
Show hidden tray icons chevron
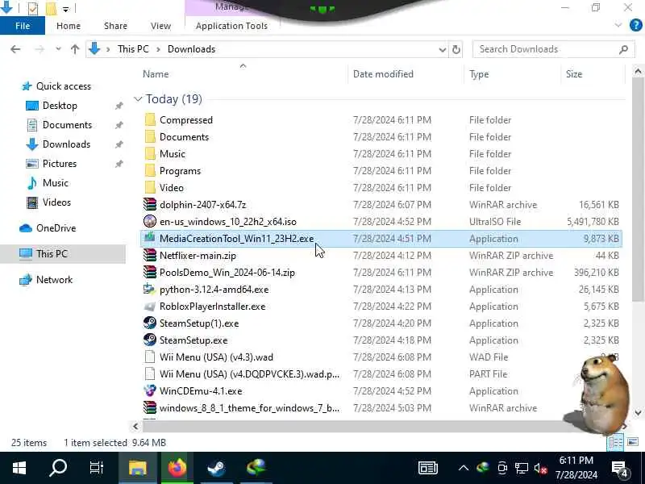click(463, 469)
